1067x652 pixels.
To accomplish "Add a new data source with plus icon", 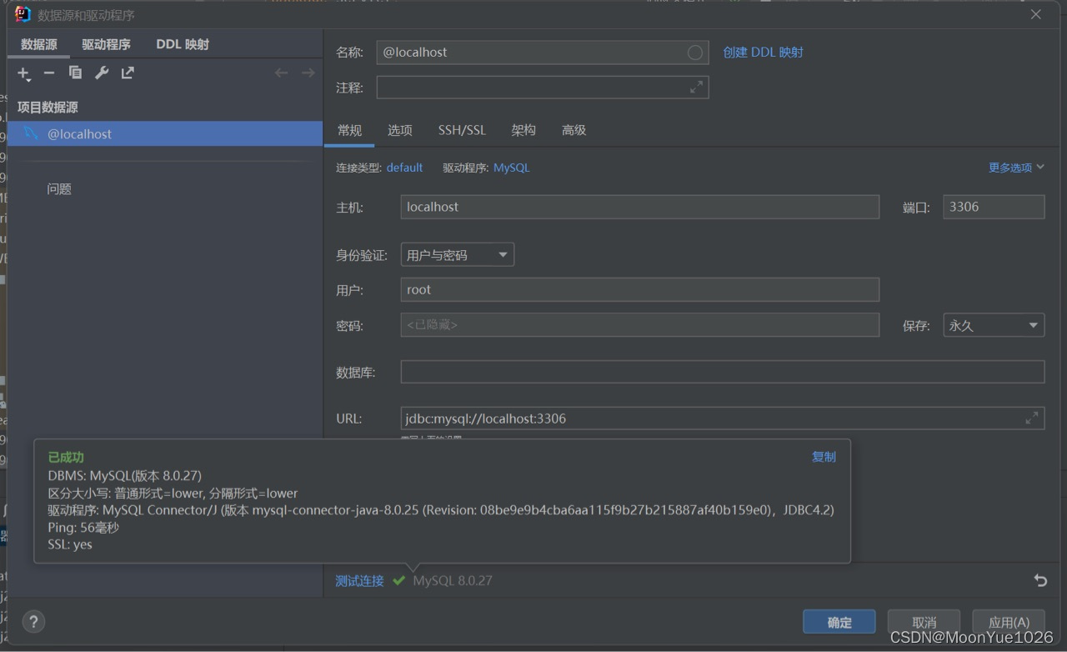I will tap(23, 73).
